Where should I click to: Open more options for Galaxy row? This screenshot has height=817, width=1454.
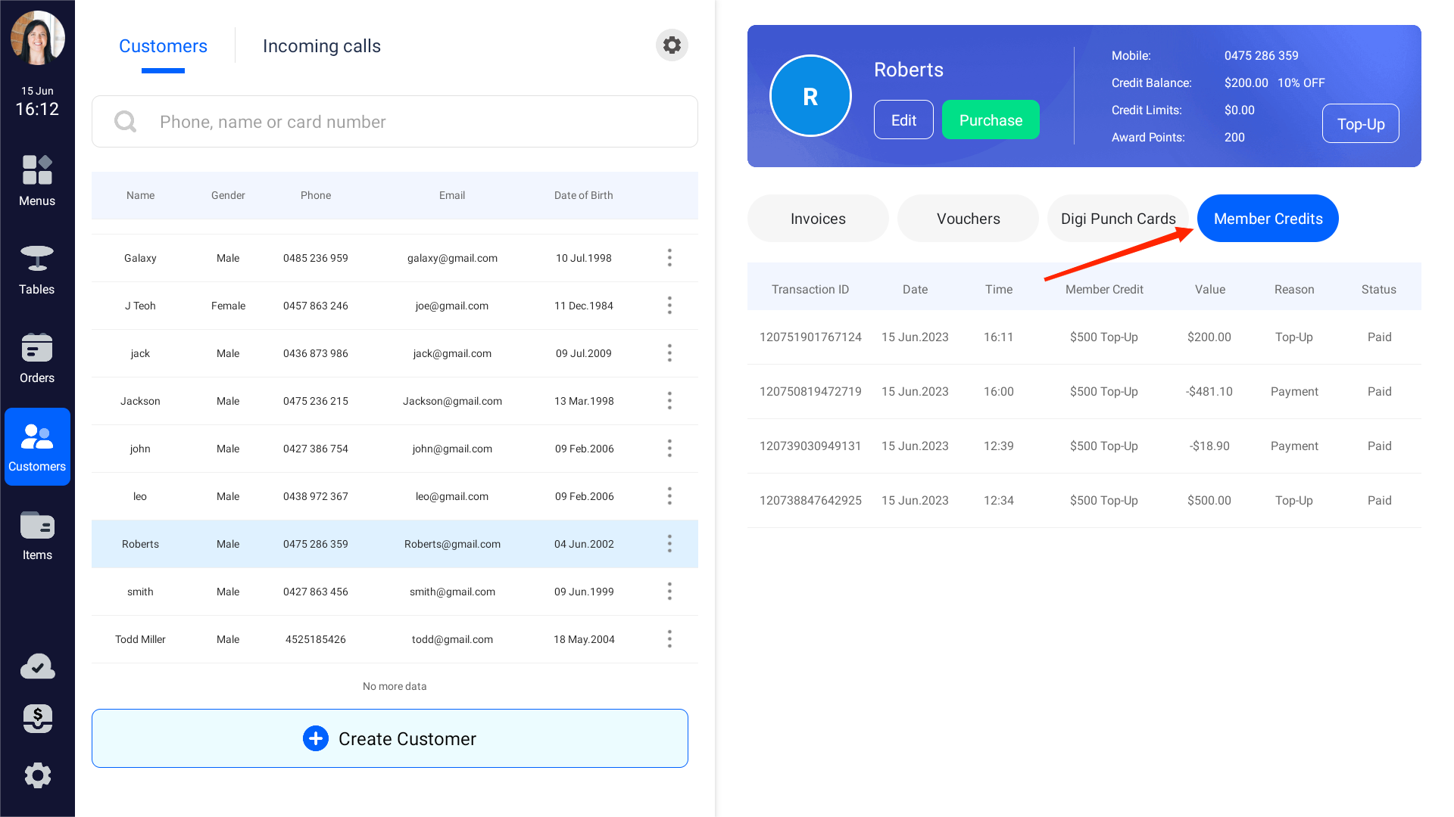pyautogui.click(x=669, y=258)
